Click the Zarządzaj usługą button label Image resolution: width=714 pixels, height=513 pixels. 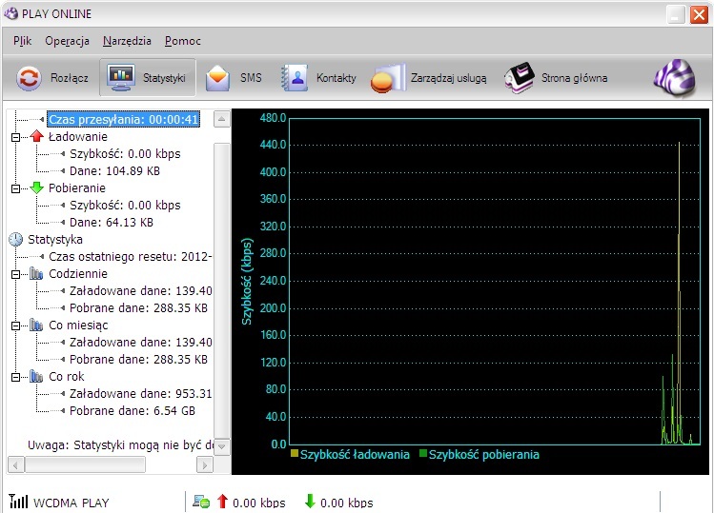click(x=449, y=78)
